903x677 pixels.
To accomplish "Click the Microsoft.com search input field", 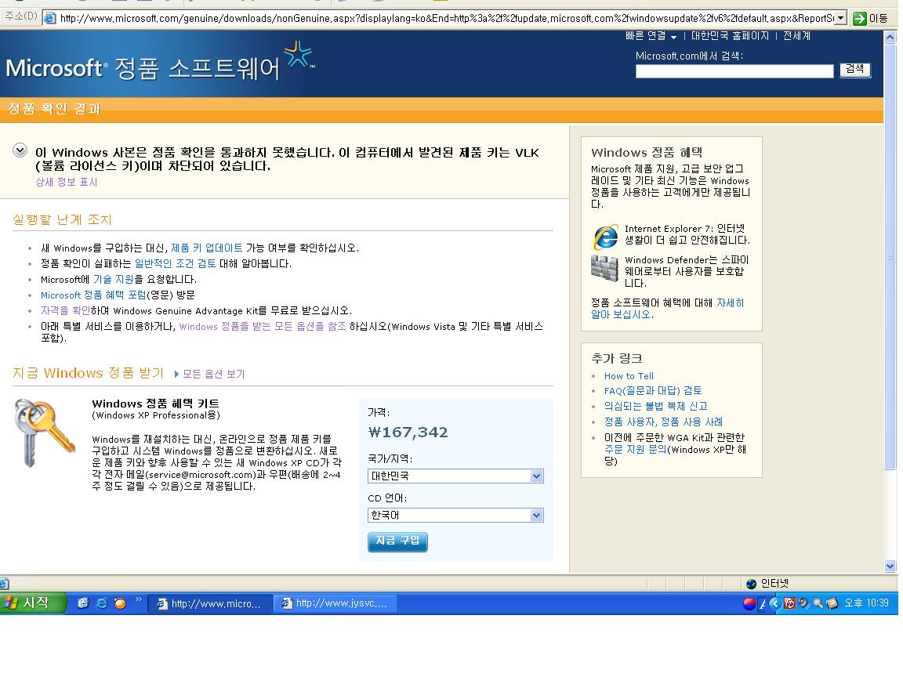I will pos(734,71).
